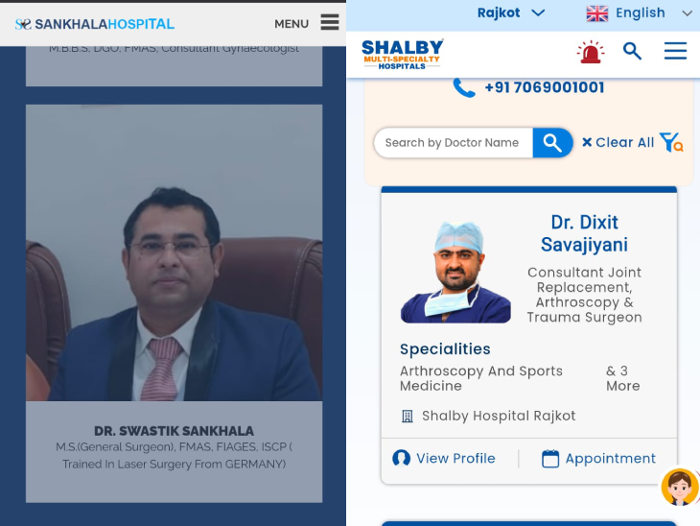Call phone number +91 7069001001
The height and width of the screenshot is (526, 700).
pyautogui.click(x=545, y=87)
